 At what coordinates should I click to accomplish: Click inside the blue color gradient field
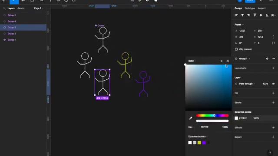click(208, 88)
